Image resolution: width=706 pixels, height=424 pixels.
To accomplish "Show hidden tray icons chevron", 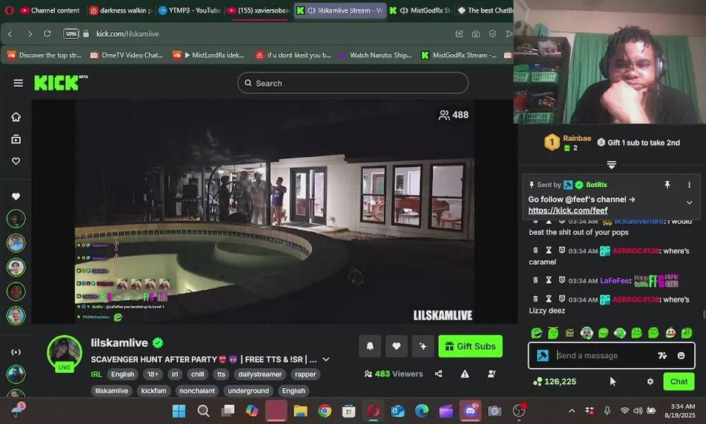I will (x=572, y=410).
